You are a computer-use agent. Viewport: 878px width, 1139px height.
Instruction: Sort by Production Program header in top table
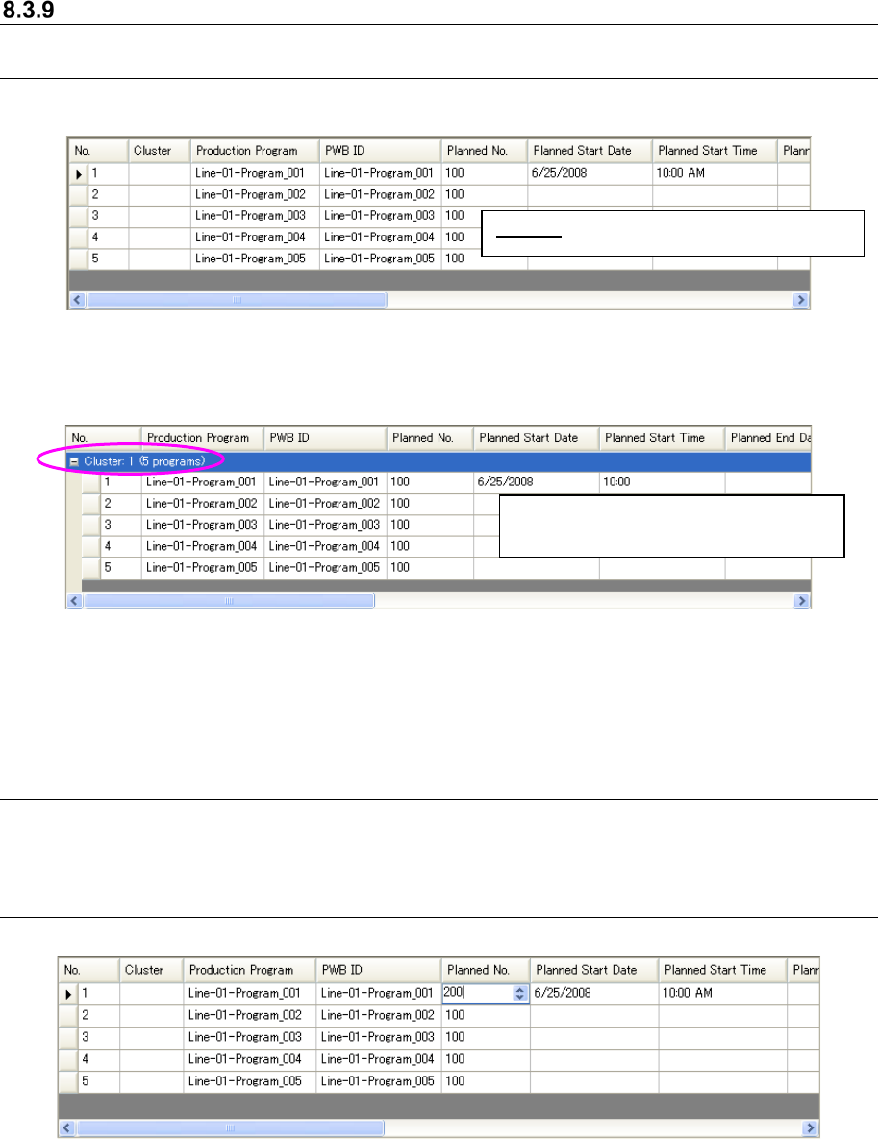click(x=255, y=151)
